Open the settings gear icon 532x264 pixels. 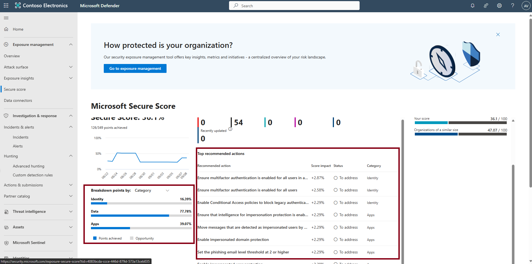[x=499, y=6]
